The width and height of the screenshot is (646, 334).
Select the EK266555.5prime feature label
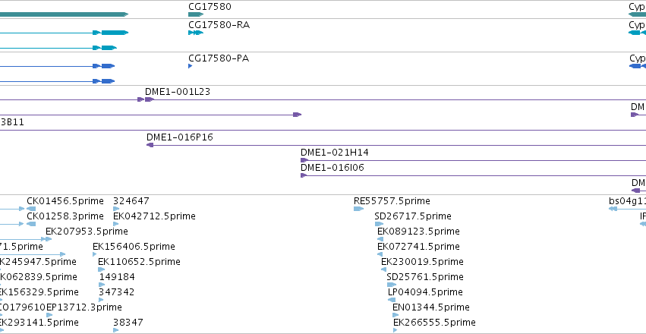click(435, 323)
